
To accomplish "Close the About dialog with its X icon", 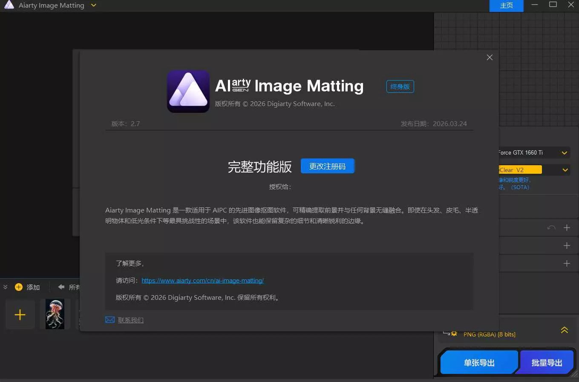I will [x=489, y=57].
